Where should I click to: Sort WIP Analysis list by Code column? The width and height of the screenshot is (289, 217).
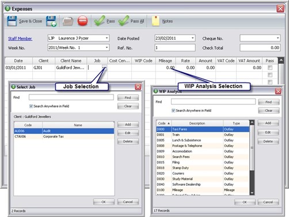[164, 124]
